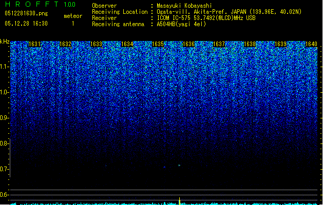This screenshot has width=323, height=205.
Task: Click the 1640 time marker
Action: click(x=311, y=44)
